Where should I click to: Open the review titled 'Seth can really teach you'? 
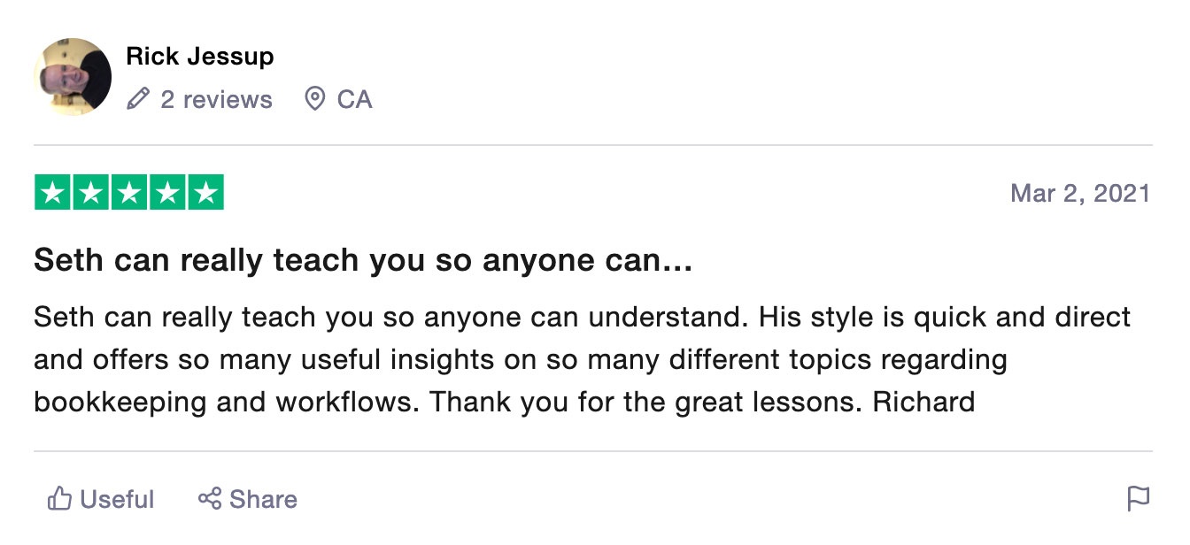point(363,260)
